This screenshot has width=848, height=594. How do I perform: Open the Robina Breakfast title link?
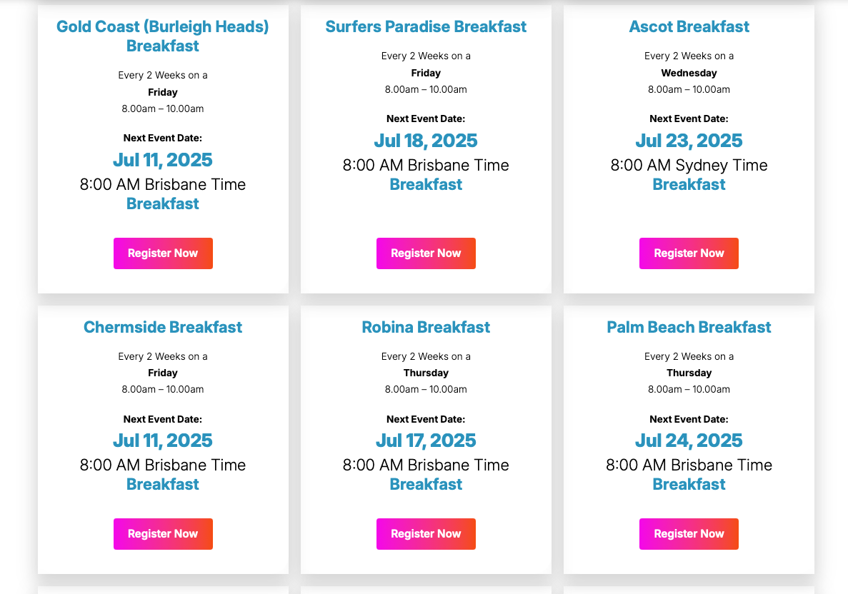click(x=426, y=327)
